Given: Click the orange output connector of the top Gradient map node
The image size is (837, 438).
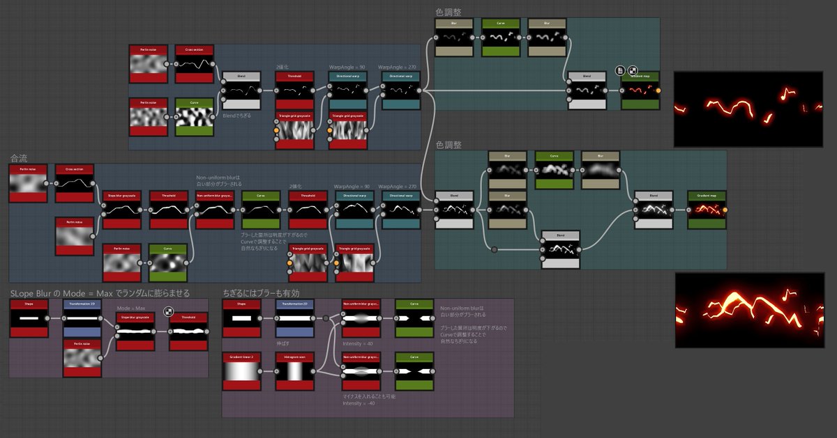Looking at the screenshot, I should pyautogui.click(x=658, y=91).
